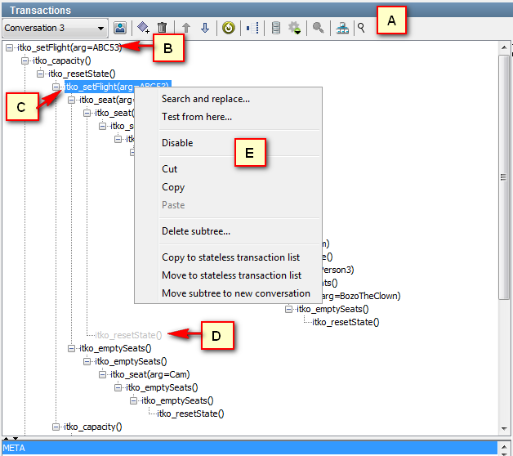Select the row ending in arg=BozoTheClown)
The width and height of the screenshot is (513, 456).
coord(361,296)
